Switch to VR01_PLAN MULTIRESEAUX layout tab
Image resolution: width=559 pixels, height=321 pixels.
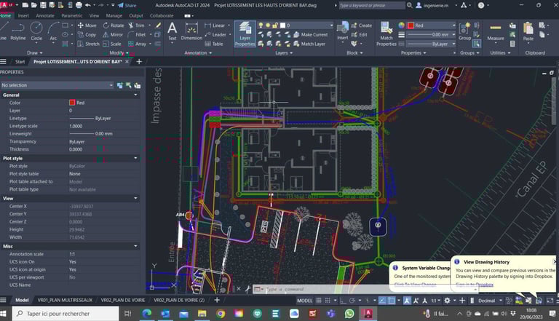(x=66, y=300)
